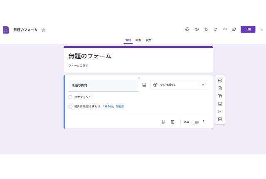Star the form with the star icon

(43, 30)
